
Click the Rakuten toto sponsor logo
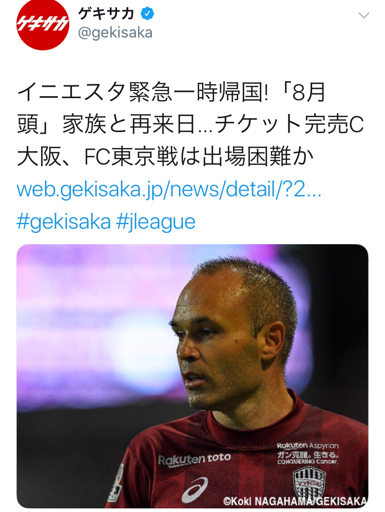pyautogui.click(x=194, y=460)
